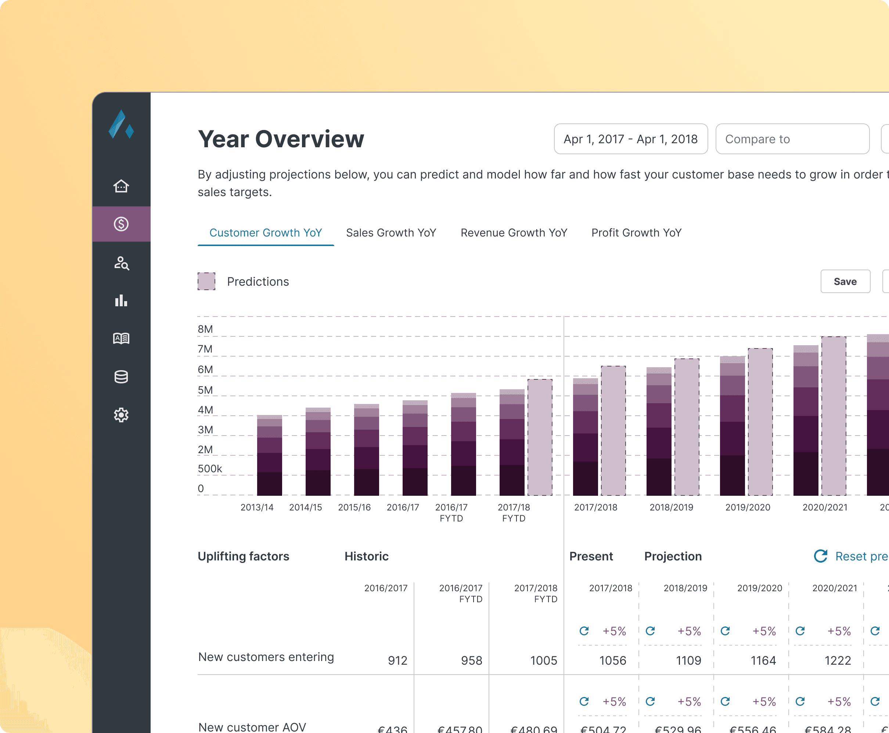
Task: Open the database icon in the sidebar
Action: click(121, 377)
